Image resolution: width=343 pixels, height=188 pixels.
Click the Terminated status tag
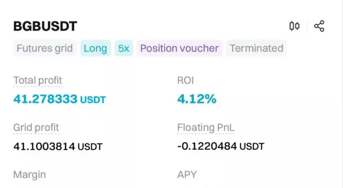click(x=257, y=48)
